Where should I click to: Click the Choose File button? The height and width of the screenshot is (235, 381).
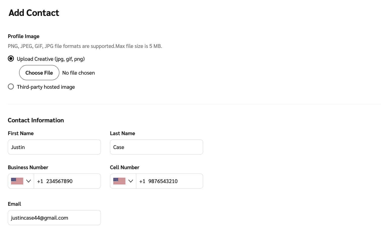coord(39,73)
